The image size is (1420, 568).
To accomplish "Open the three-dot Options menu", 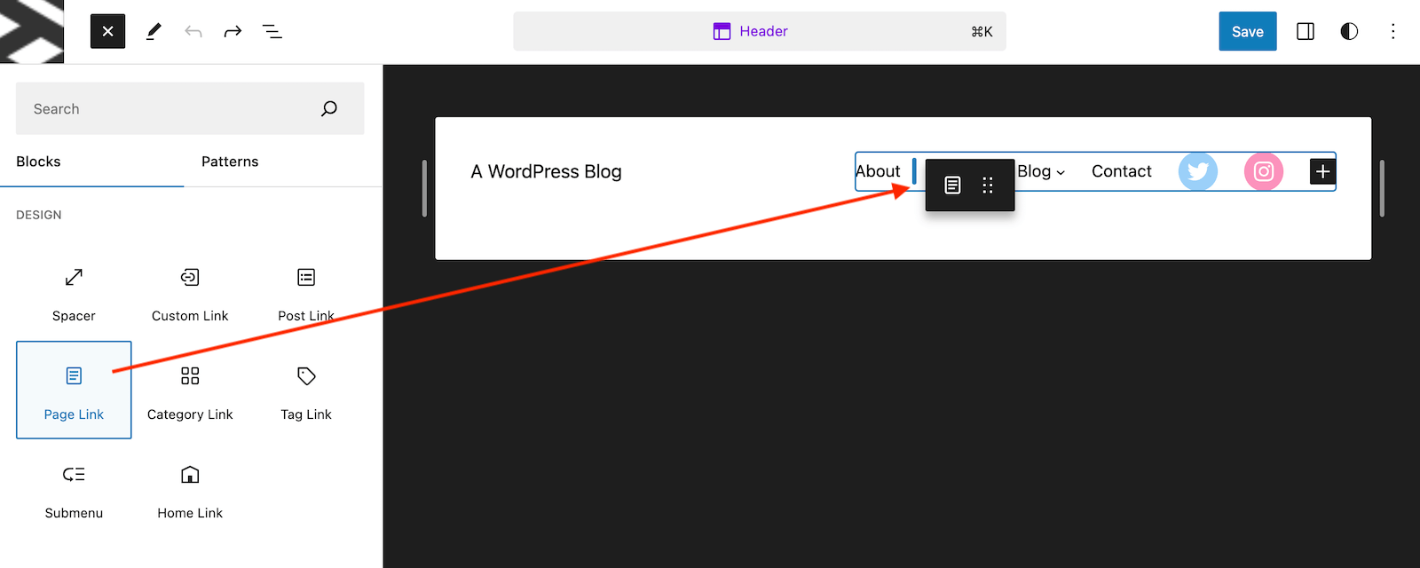I will pyautogui.click(x=1392, y=31).
